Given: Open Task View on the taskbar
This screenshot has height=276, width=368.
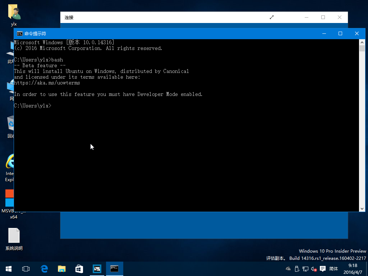Looking at the screenshot, I should [x=26, y=268].
